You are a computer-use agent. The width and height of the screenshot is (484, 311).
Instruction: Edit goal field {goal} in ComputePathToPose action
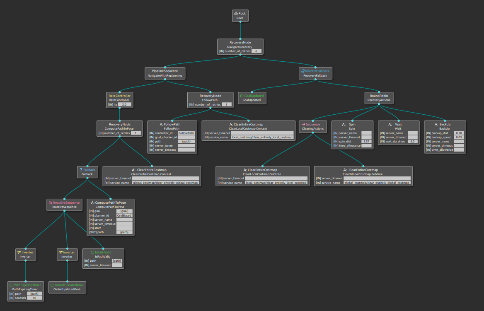(x=124, y=211)
